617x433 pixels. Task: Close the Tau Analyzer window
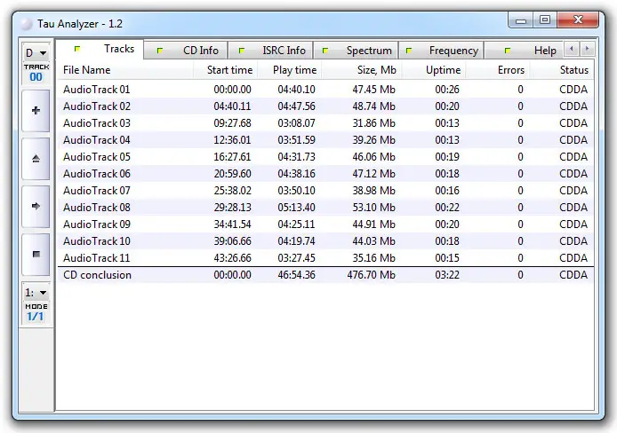(578, 20)
